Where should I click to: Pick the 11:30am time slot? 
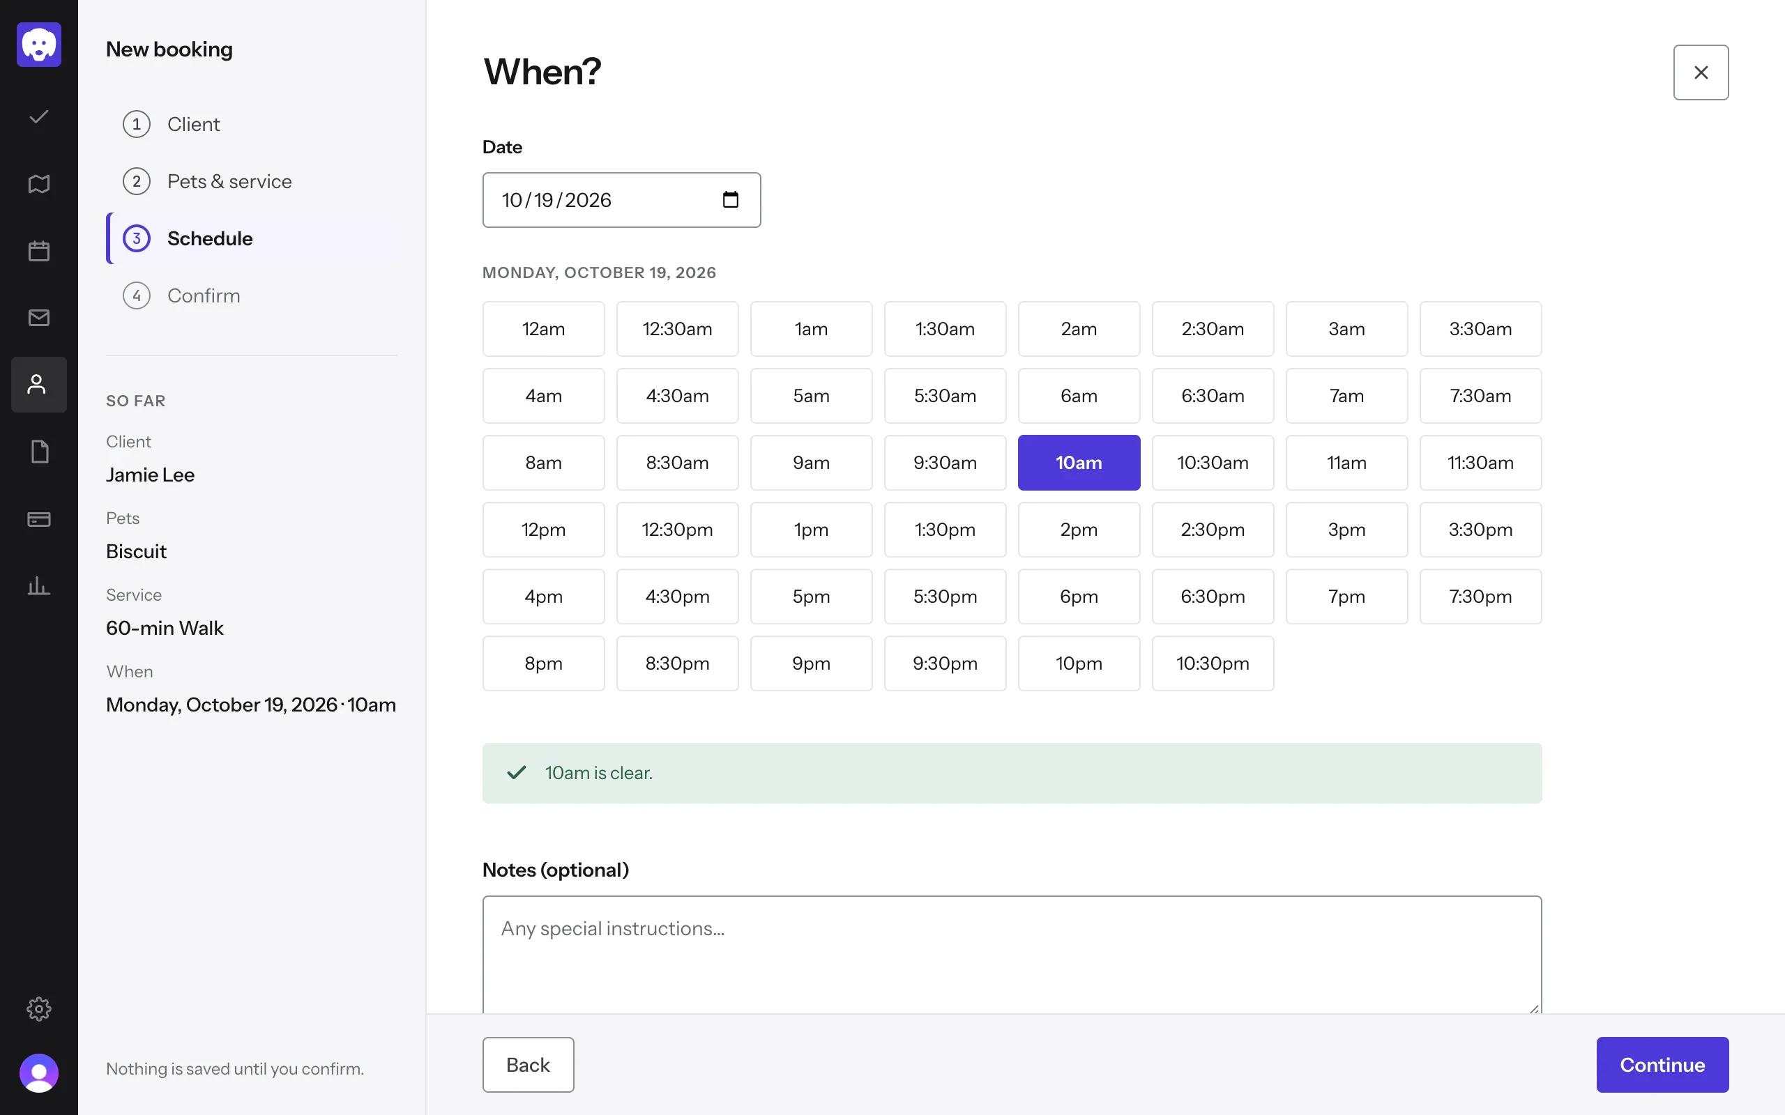[x=1480, y=463]
